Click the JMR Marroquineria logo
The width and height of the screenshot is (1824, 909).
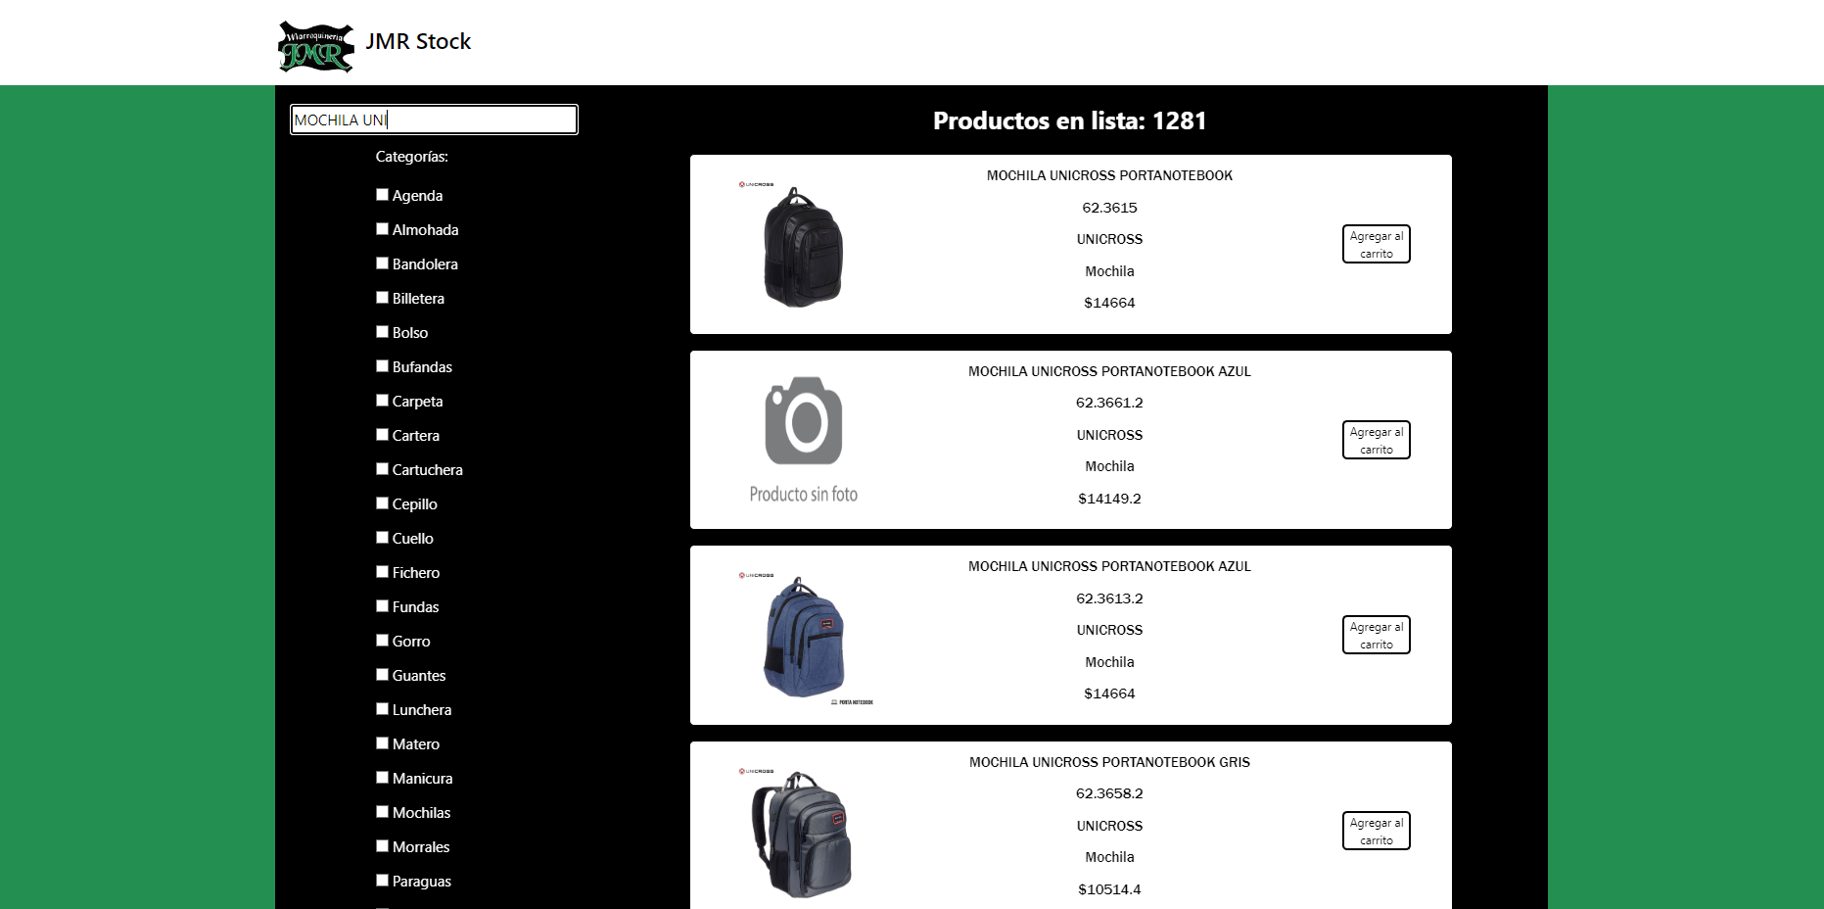click(315, 47)
